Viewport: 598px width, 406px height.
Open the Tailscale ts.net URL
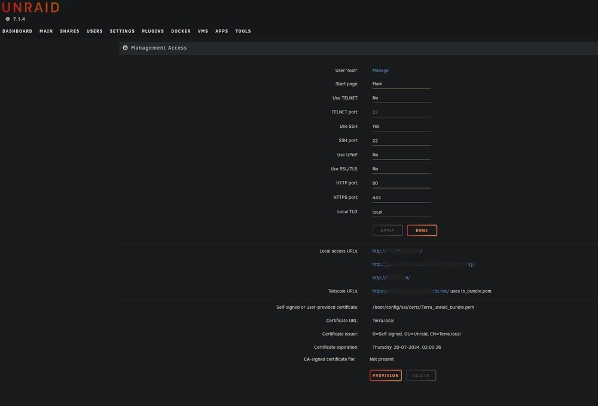coord(410,291)
